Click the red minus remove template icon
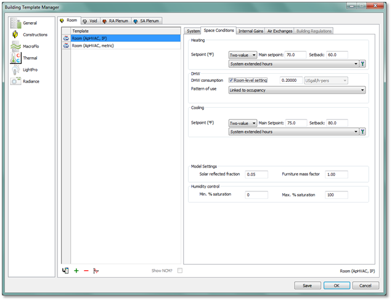 point(86,270)
